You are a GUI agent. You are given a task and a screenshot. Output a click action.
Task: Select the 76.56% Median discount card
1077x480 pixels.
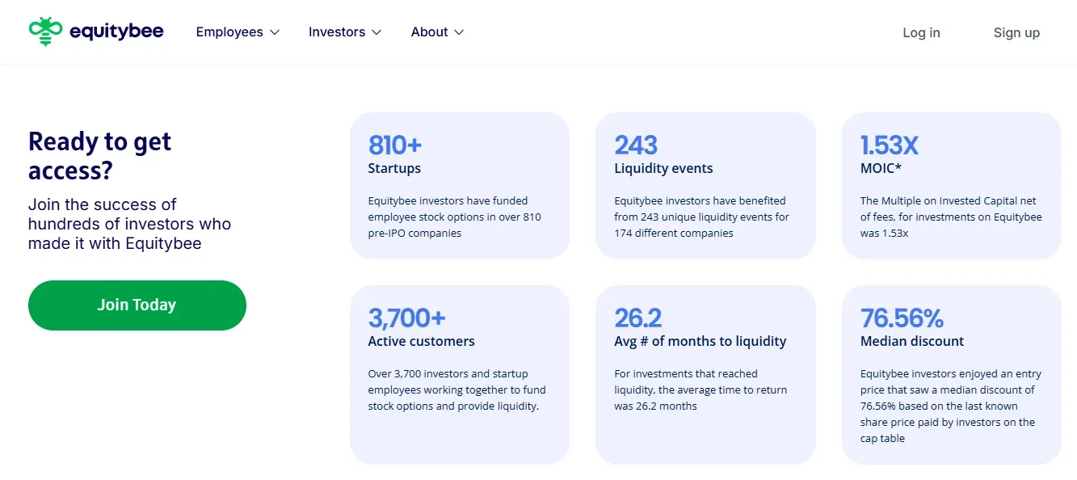point(952,375)
